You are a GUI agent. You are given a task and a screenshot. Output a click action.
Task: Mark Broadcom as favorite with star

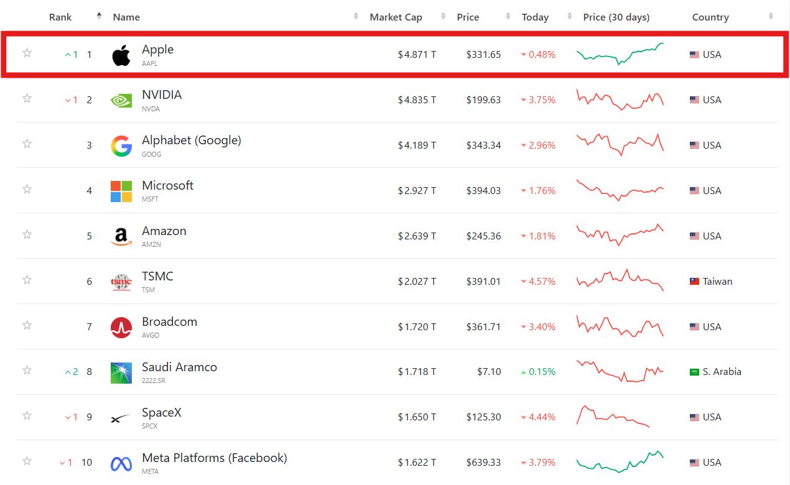pos(27,325)
